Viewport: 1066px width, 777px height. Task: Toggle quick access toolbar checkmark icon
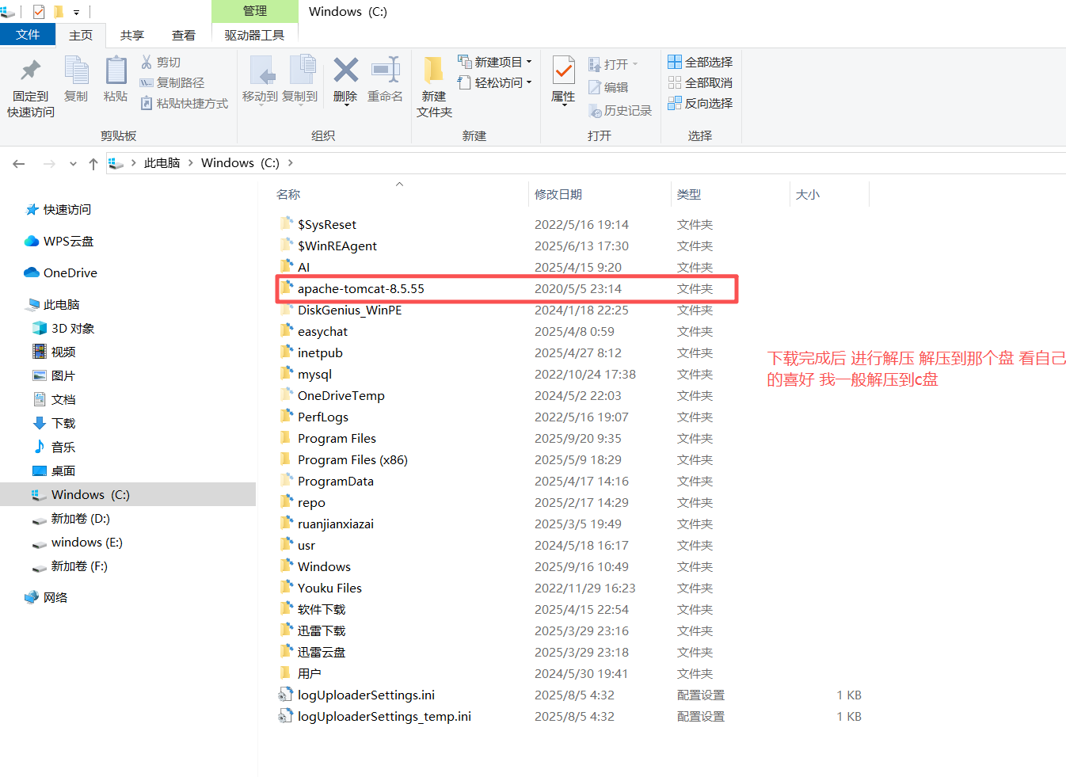coord(39,12)
